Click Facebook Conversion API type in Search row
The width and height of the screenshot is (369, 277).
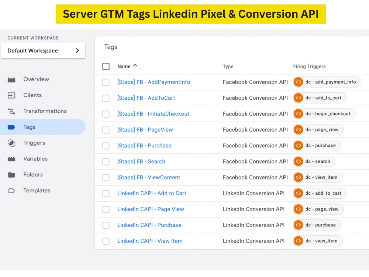tap(255, 161)
